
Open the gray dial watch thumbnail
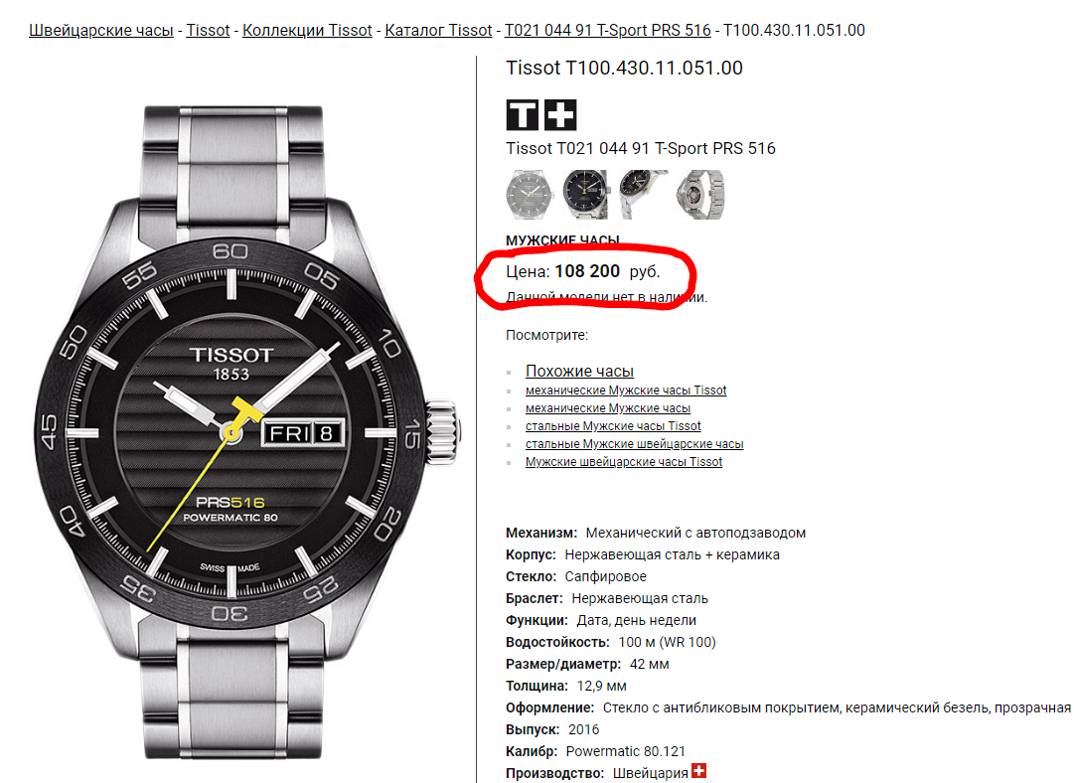tap(529, 195)
